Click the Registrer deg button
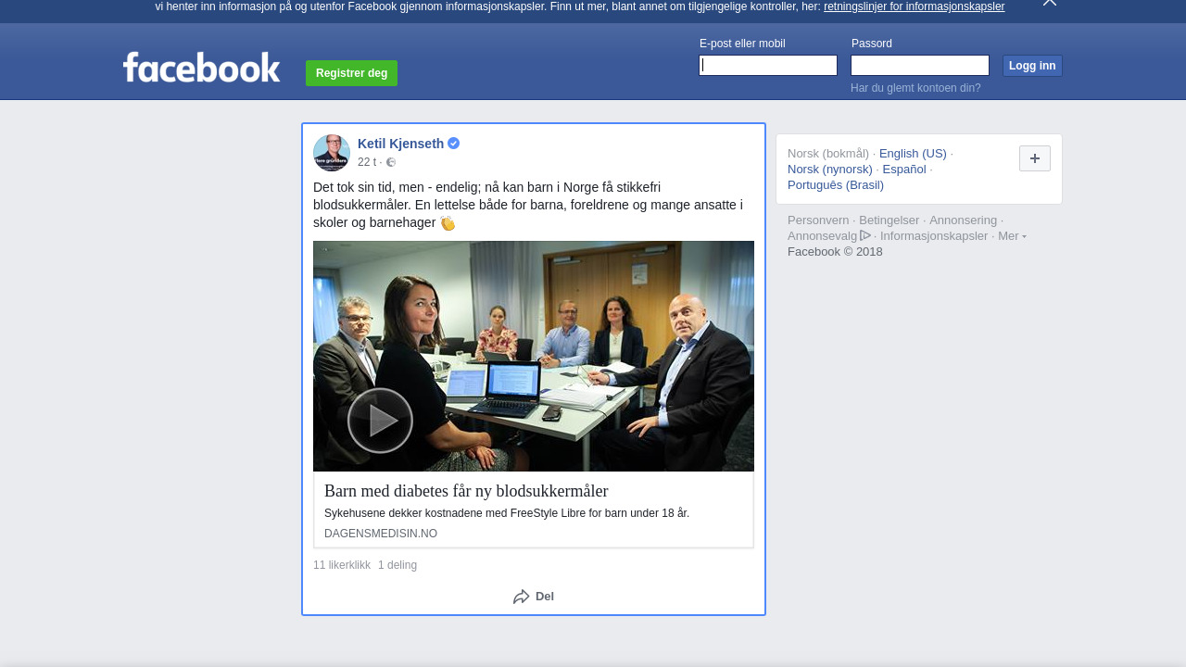 pos(351,73)
